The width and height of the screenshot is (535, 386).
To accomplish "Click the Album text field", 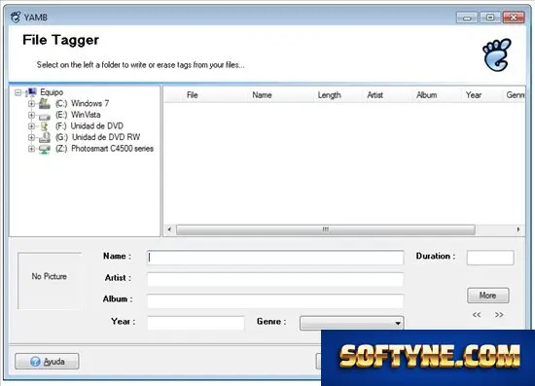I will (275, 300).
